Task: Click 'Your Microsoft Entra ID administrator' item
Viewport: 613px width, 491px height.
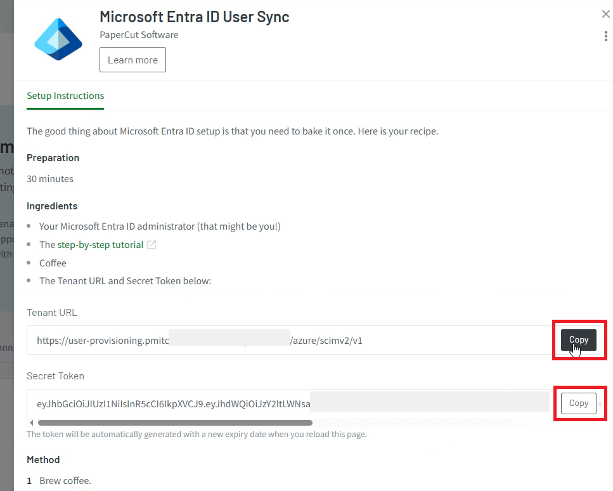Action: click(x=160, y=226)
